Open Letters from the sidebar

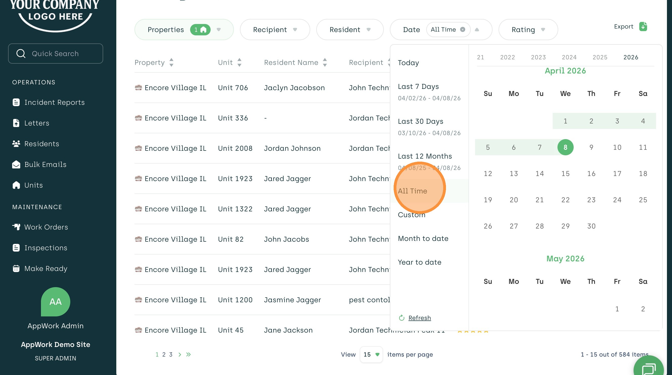coord(36,123)
